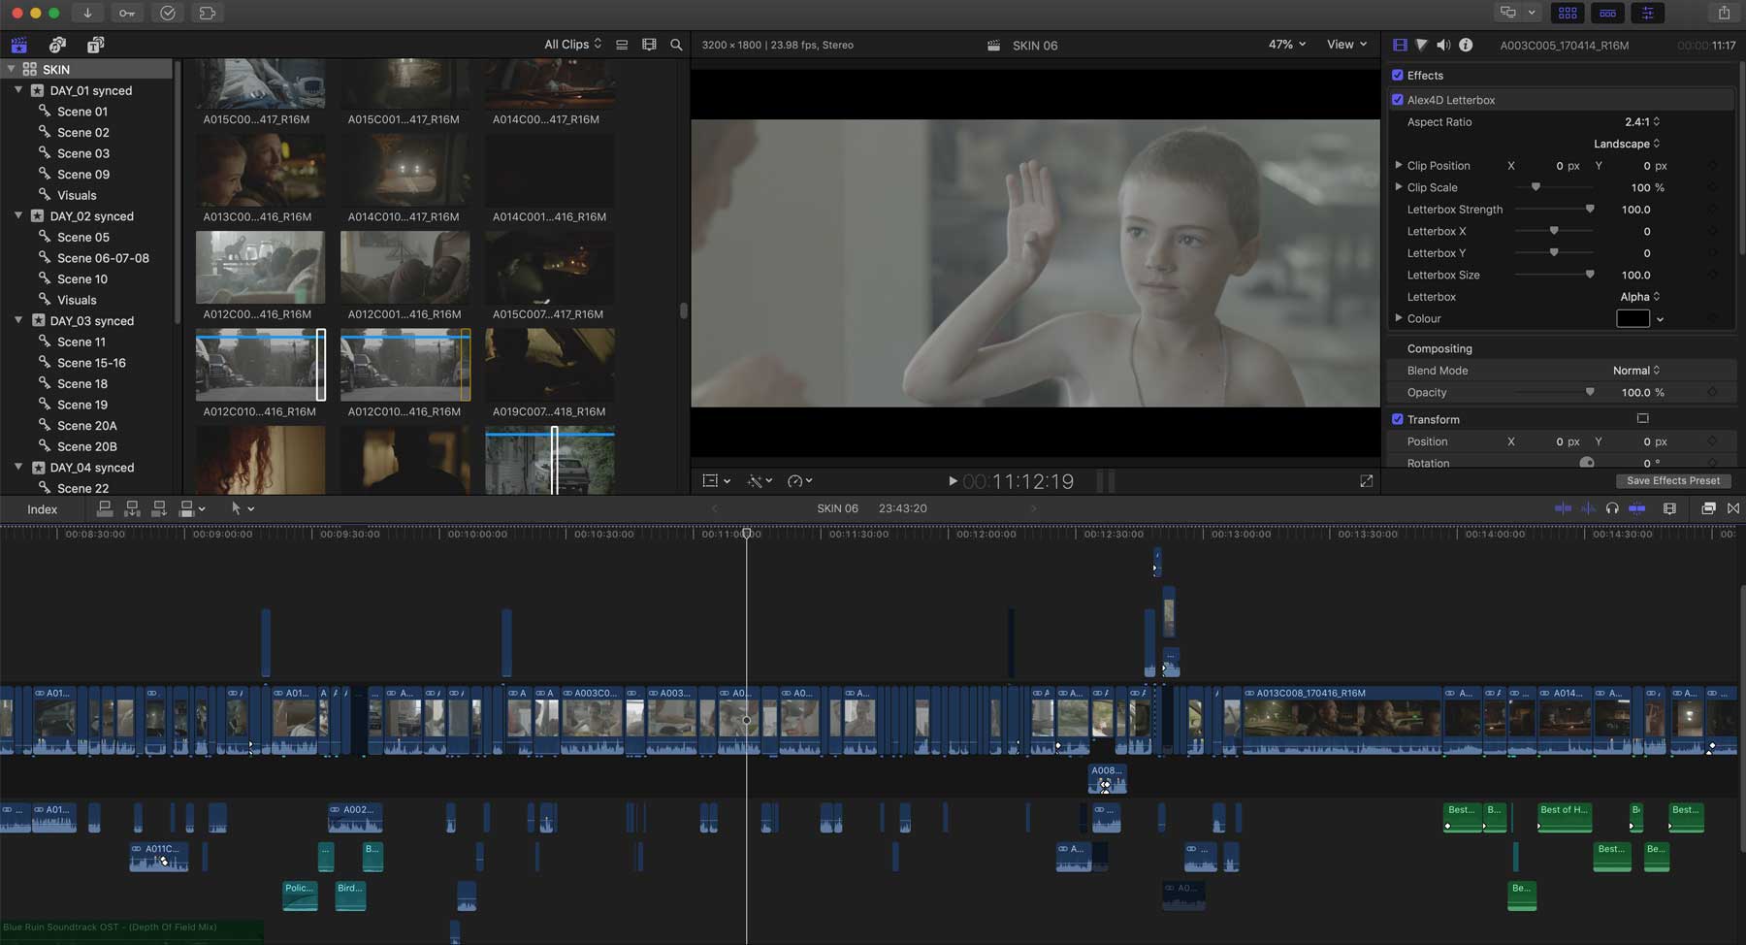Show the libraries sidebar icon
Screen dimensions: 1746x945
tap(19, 45)
